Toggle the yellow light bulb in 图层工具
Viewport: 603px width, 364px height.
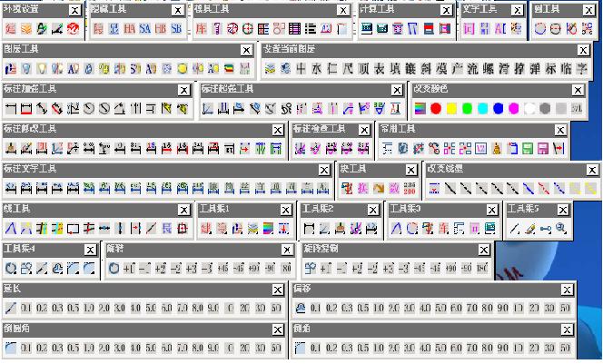[42, 69]
